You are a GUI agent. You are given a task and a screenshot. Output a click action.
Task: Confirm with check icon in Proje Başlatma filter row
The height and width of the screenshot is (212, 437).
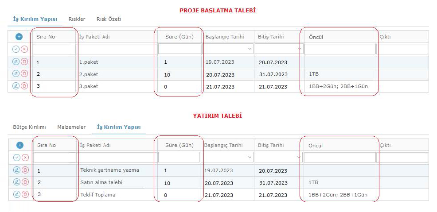point(16,49)
